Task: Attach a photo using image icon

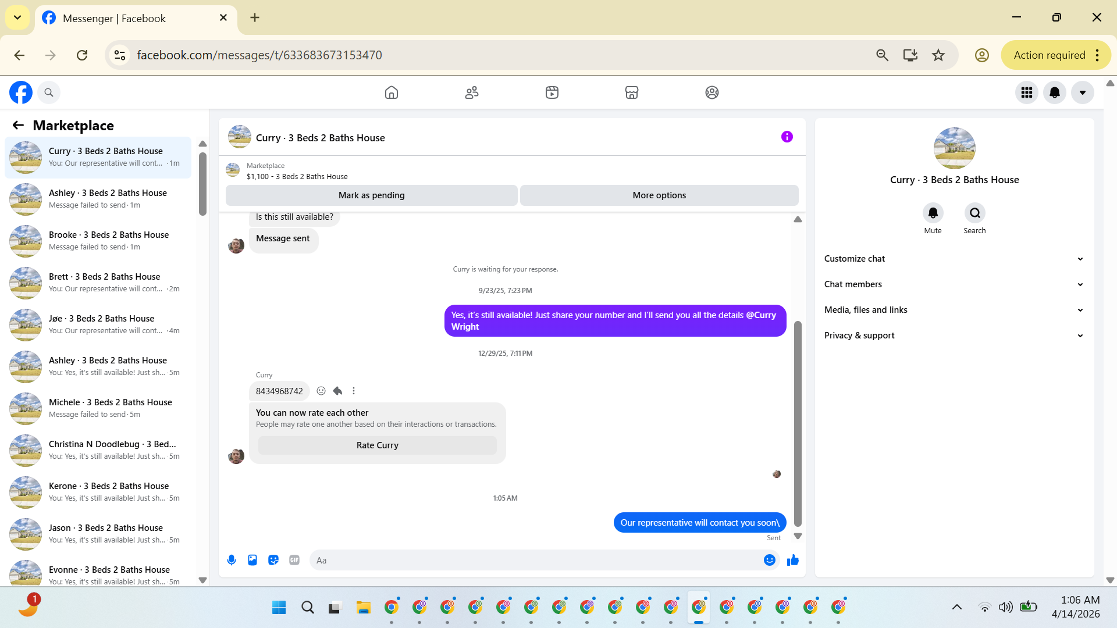Action: pos(252,560)
